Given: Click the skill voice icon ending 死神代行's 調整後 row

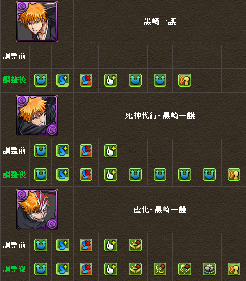Looking at the screenshot, I should [234, 175].
